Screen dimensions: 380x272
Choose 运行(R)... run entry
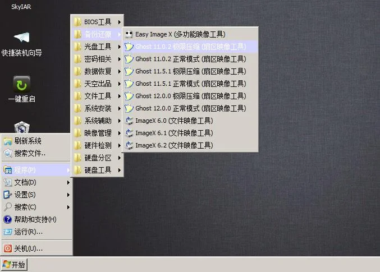click(36, 232)
